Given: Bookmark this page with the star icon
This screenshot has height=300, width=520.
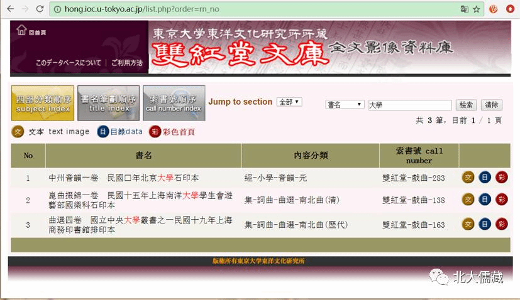Looking at the screenshot, I should click(476, 9).
